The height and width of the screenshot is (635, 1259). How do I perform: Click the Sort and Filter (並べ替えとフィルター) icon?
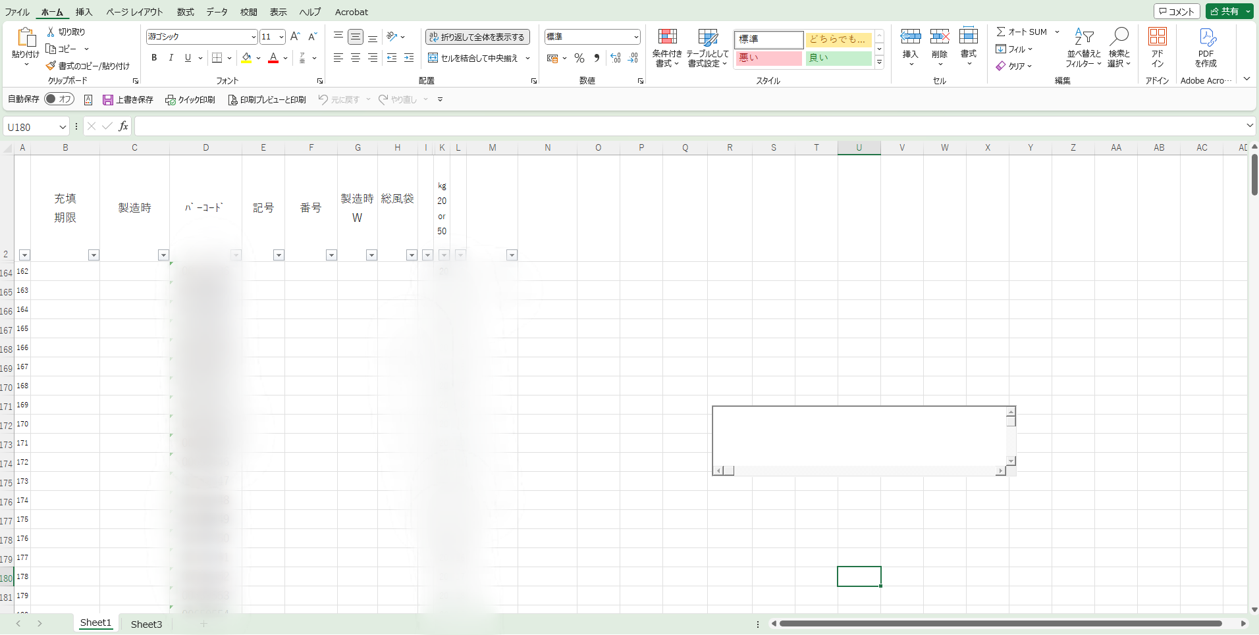(x=1083, y=38)
